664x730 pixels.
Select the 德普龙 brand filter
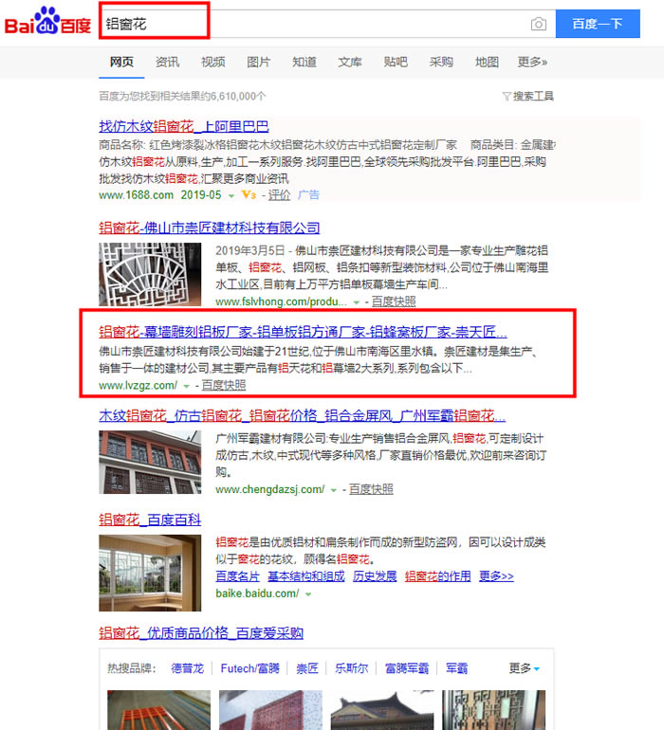pyautogui.click(x=187, y=668)
